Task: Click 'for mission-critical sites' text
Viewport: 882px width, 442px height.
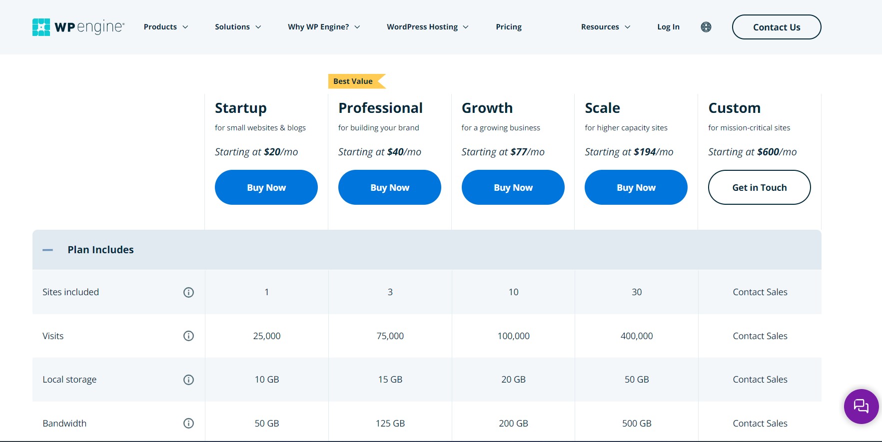Action: pos(749,128)
